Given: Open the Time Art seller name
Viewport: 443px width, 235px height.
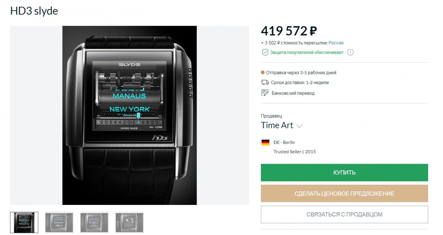Looking at the screenshot, I should tap(277, 125).
